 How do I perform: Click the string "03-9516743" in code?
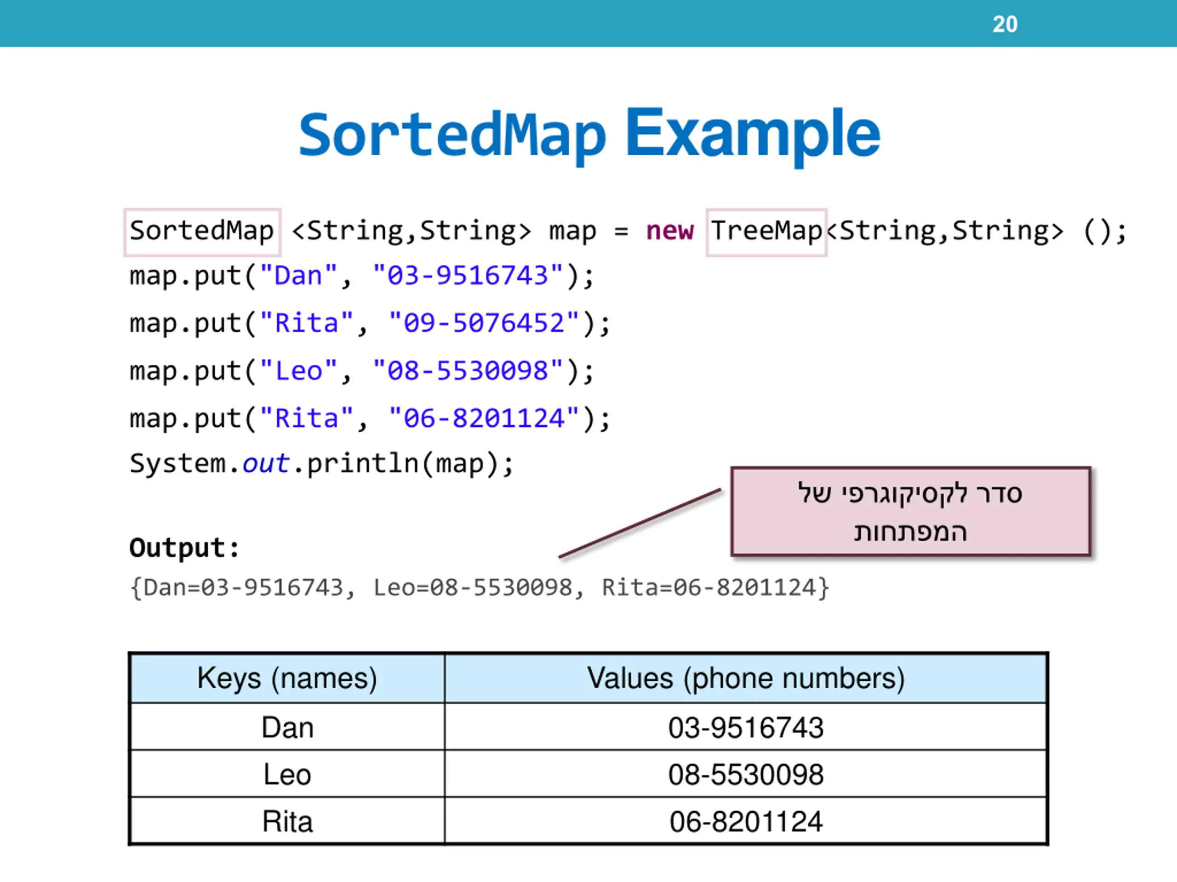pos(468,276)
